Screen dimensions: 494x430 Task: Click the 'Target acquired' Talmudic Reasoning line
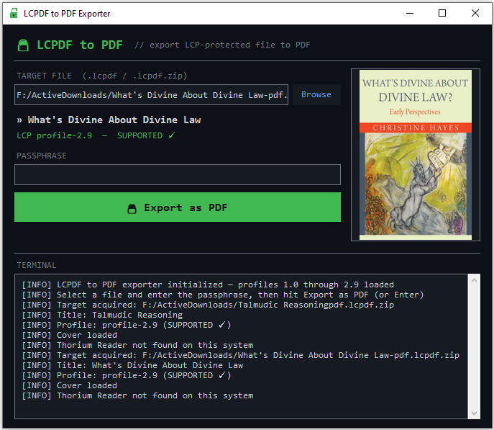(208, 305)
